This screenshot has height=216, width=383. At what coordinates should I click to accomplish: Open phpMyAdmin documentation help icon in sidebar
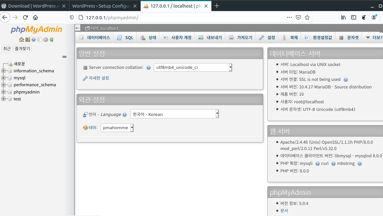tap(33, 39)
